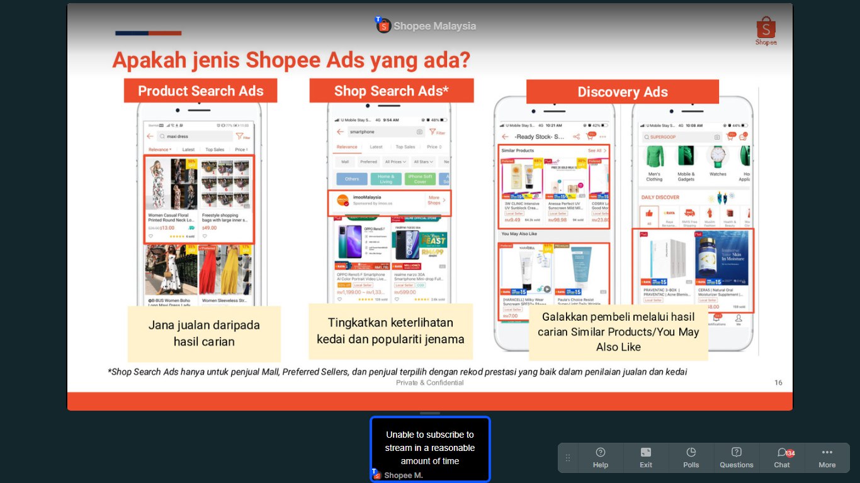Click the Exit button in the toolbar
860x483 pixels.
[646, 458]
